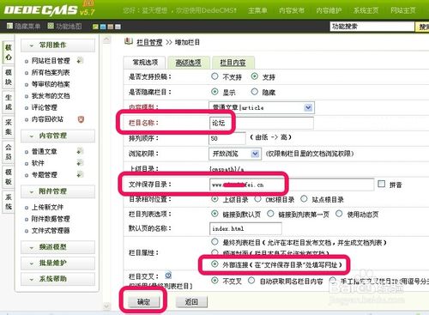Viewport: 429px width, 315px height.
Task: Click the 确定 button
Action: tap(143, 301)
